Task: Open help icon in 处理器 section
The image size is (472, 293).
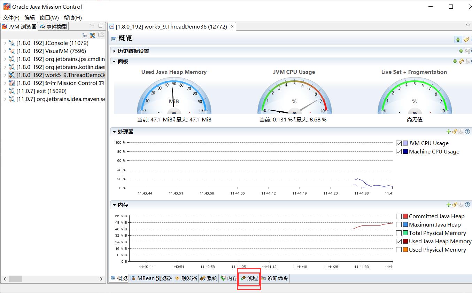Action: (467, 132)
